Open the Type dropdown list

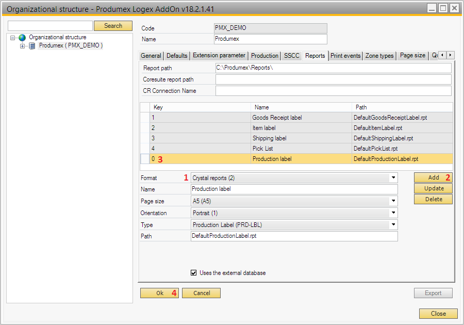[x=394, y=225]
